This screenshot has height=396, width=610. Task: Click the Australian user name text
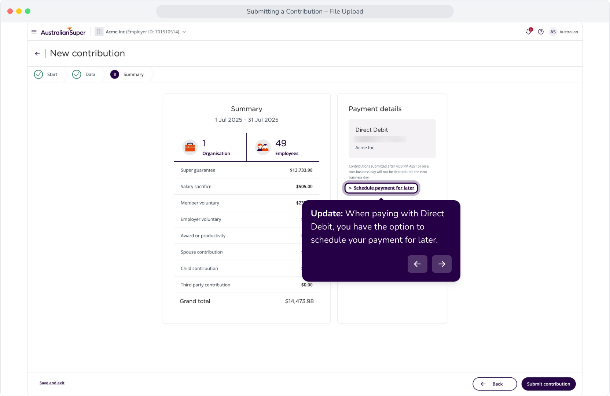tap(569, 32)
